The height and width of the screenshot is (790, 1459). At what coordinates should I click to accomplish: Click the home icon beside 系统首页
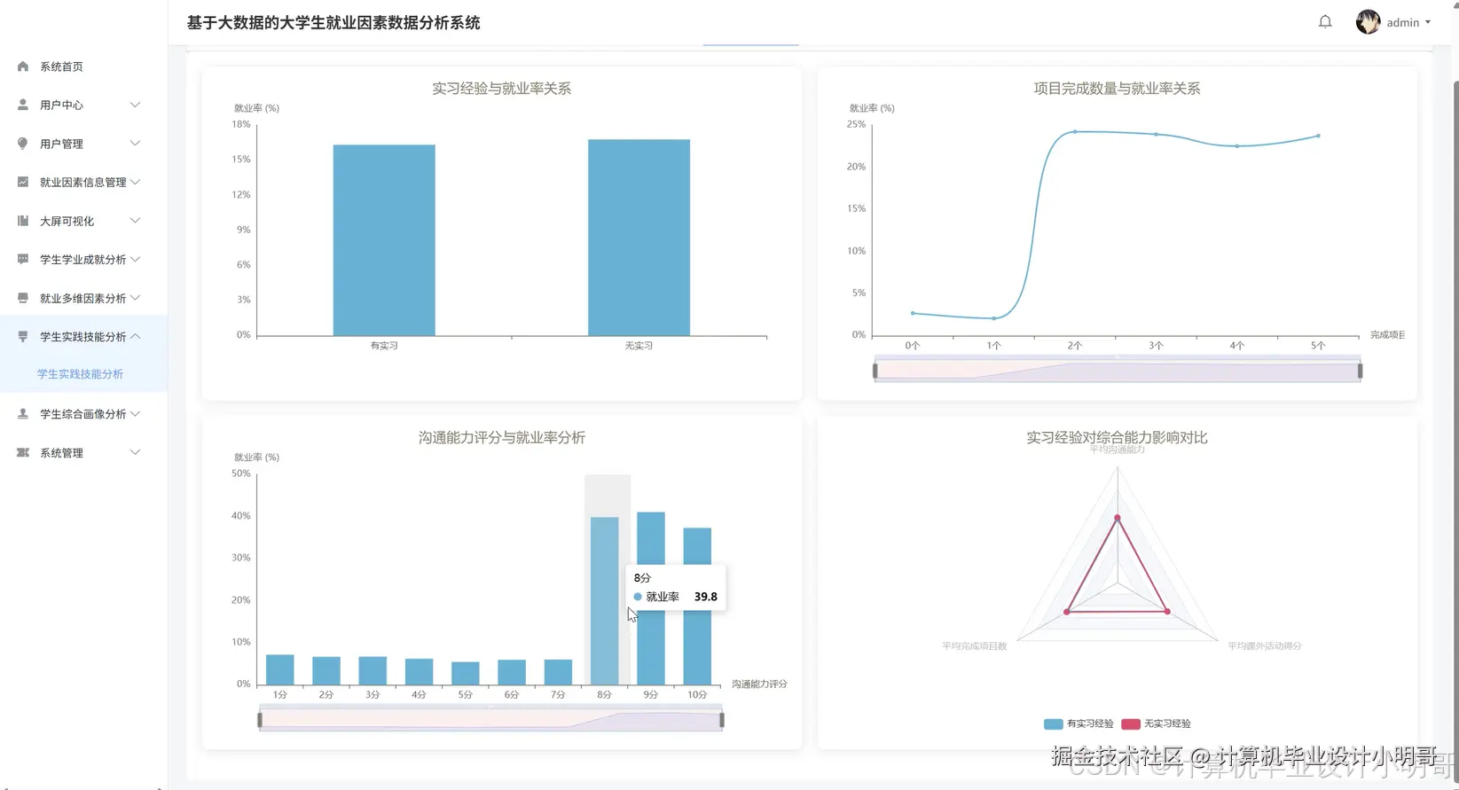[23, 66]
